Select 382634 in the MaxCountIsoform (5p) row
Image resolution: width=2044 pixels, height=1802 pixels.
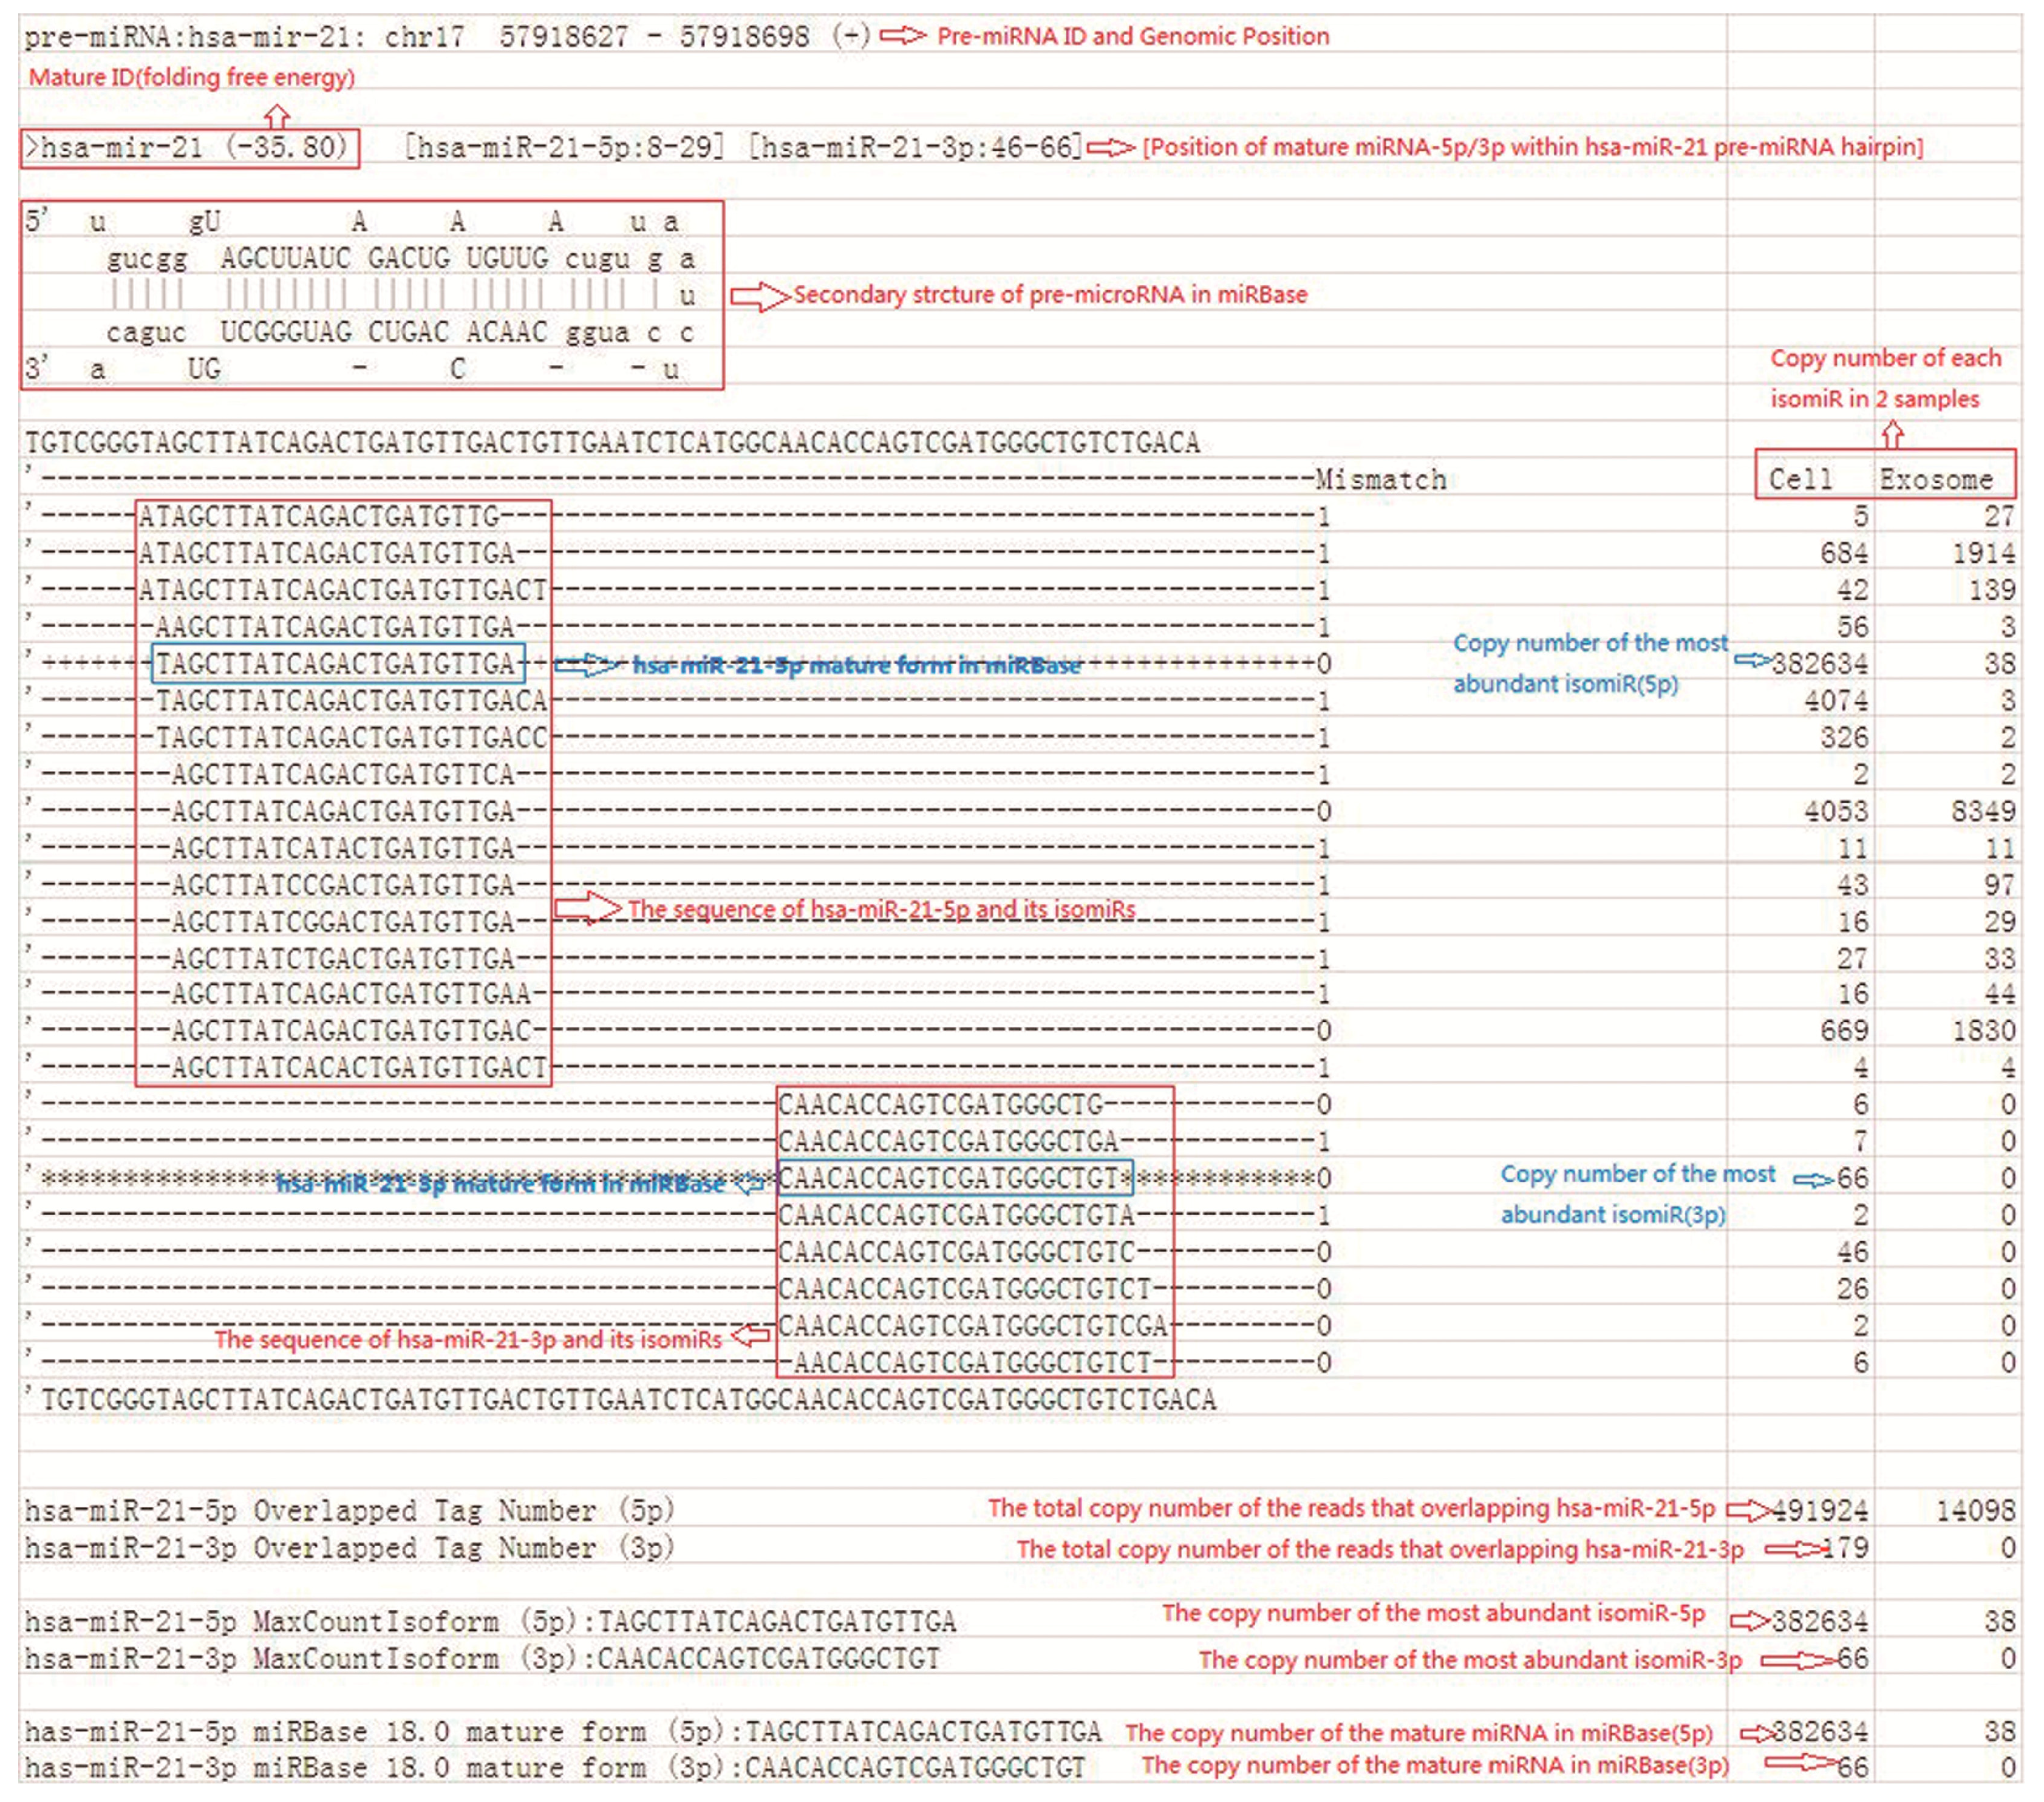point(1820,1621)
